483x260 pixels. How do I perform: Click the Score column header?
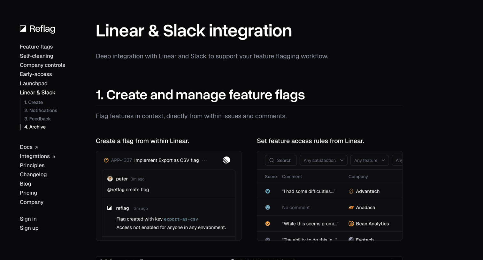[271, 177]
